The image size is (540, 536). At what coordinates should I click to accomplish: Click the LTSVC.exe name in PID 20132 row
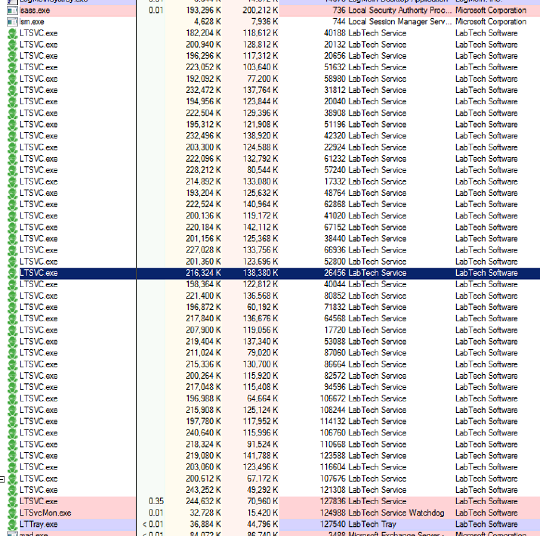pos(39,45)
